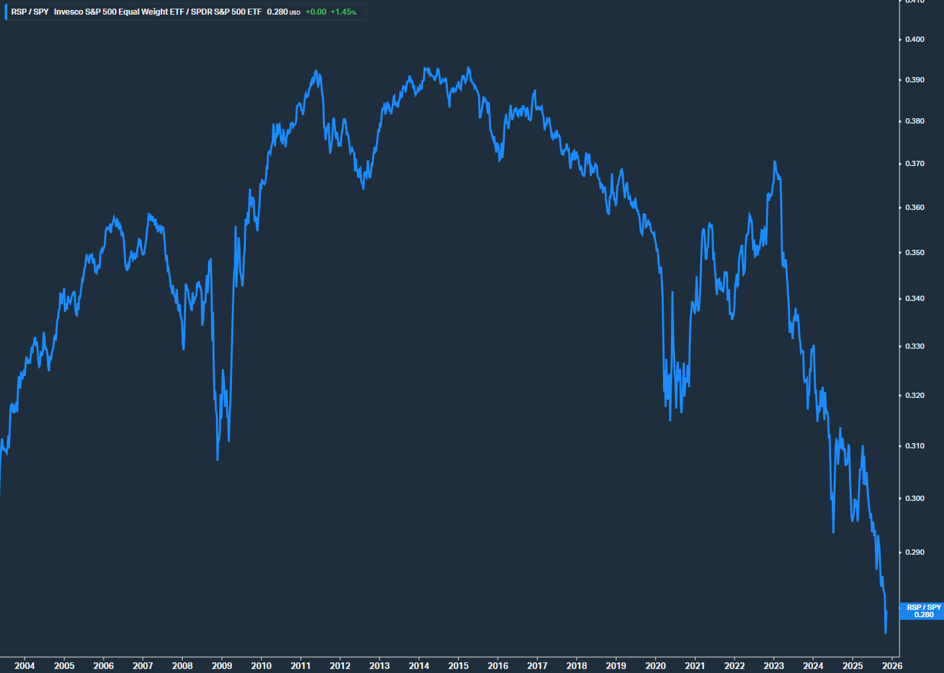Toggle the blue series color bar in the legend
944x673 pixels.
click(5, 11)
